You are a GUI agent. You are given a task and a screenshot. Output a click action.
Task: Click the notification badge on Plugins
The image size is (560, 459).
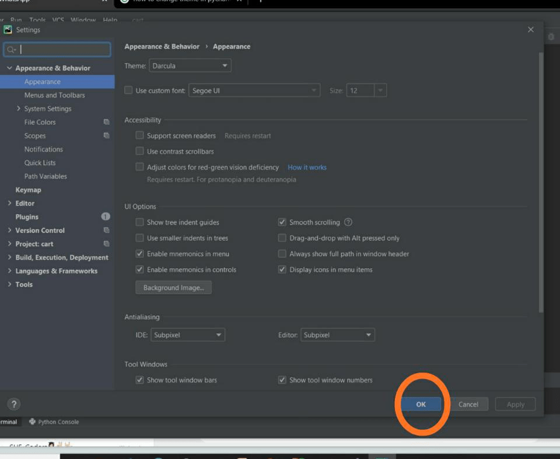coord(104,216)
